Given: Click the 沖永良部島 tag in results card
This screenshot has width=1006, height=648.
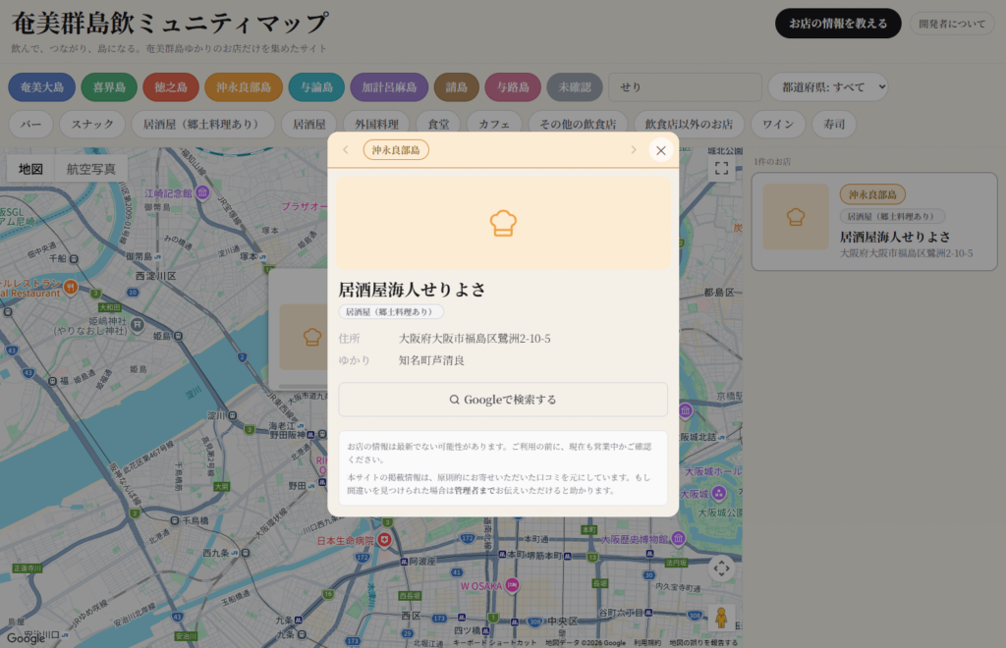Looking at the screenshot, I should (x=872, y=194).
